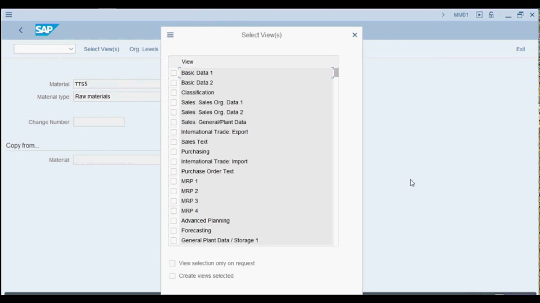Tick the Forecasting checkbox
The height and width of the screenshot is (303, 540).
174,231
